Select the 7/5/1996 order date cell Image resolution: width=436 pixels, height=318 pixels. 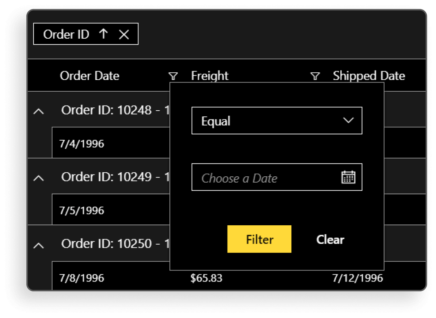coord(82,210)
